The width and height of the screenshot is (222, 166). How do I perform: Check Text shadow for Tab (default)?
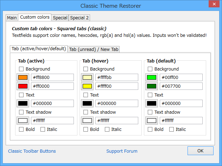pyautogui.click(x=150, y=112)
